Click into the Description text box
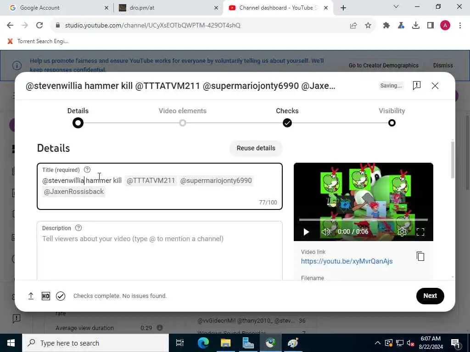Screen dimensions: 470x352 click(x=160, y=251)
